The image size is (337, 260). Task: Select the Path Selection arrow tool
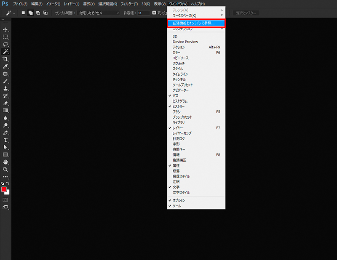point(5,147)
